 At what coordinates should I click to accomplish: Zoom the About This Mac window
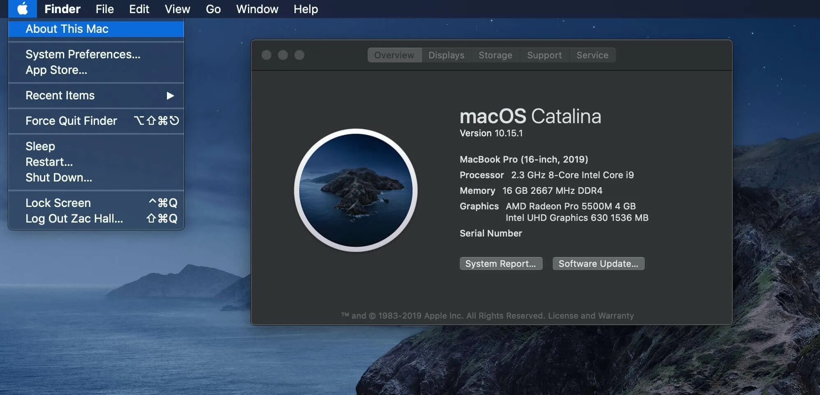coord(299,55)
